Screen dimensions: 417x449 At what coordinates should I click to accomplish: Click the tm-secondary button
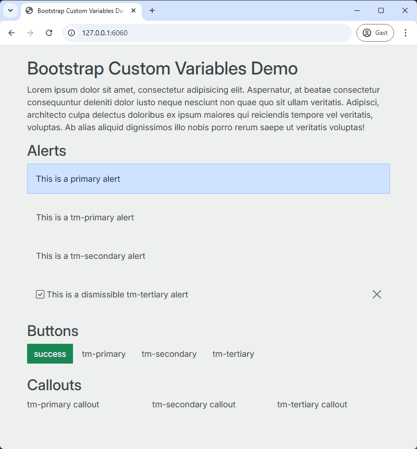169,354
